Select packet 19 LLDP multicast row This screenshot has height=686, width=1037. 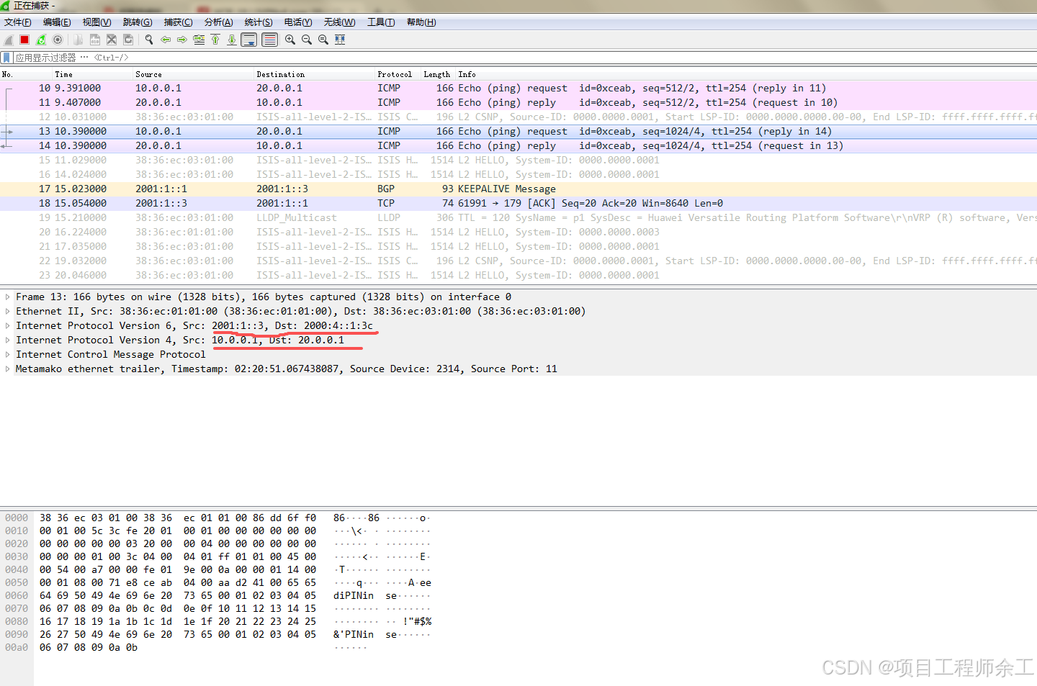point(518,217)
